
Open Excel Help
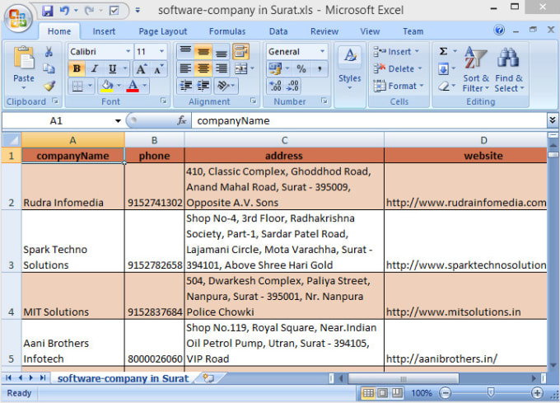point(499,30)
